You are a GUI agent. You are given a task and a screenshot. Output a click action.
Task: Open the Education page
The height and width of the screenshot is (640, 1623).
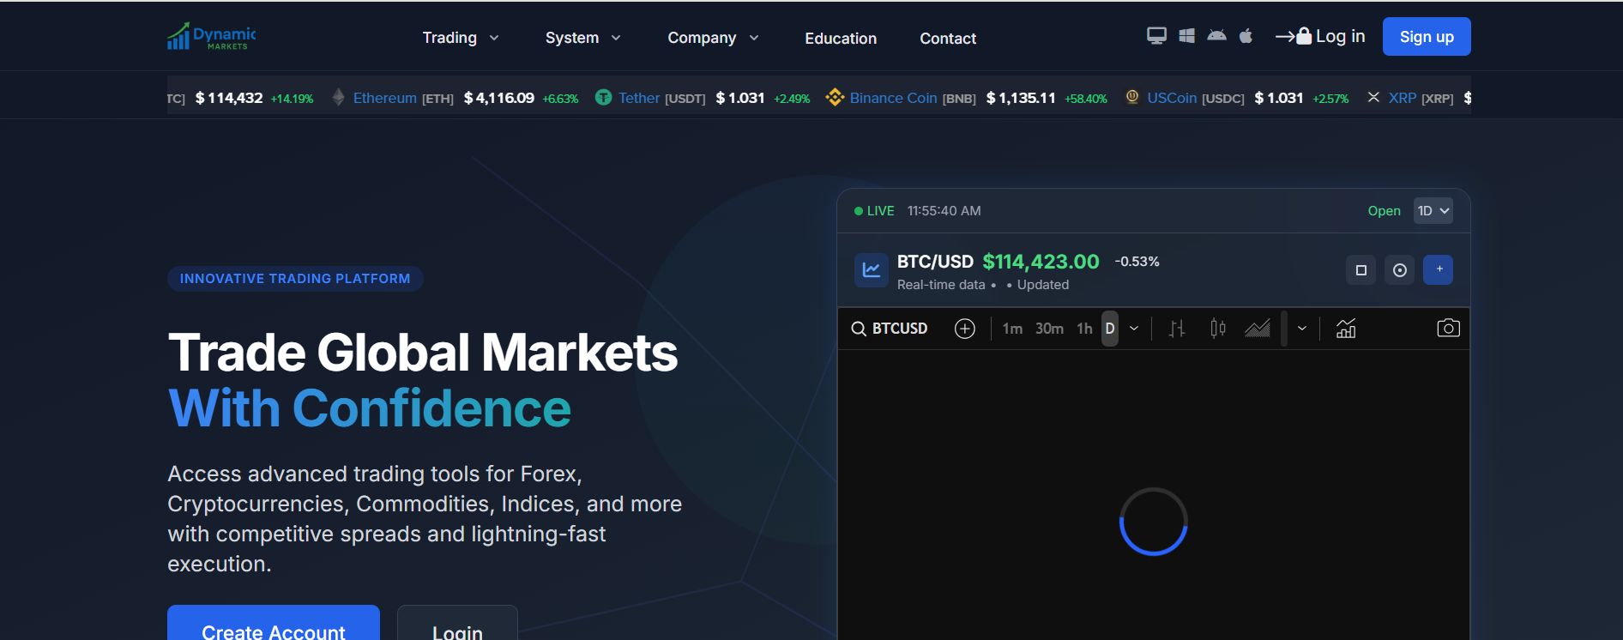(x=841, y=39)
